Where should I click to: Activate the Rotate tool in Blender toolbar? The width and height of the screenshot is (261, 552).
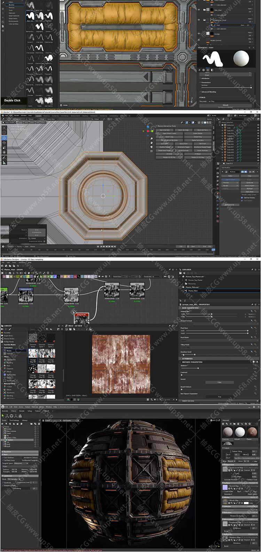(4, 143)
